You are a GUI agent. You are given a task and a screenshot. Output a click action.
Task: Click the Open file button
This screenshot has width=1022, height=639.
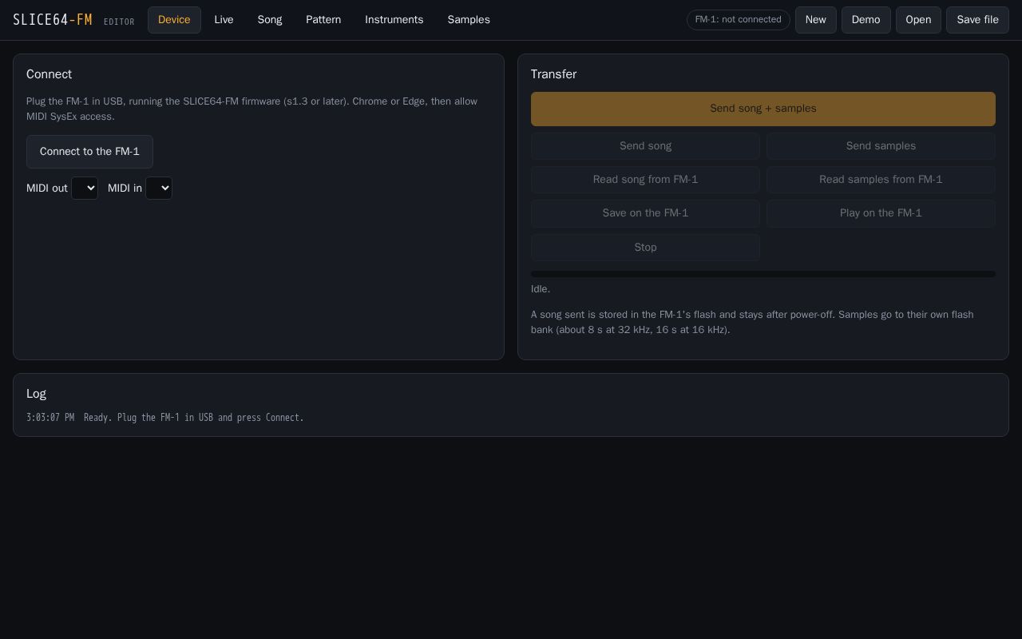tap(918, 20)
